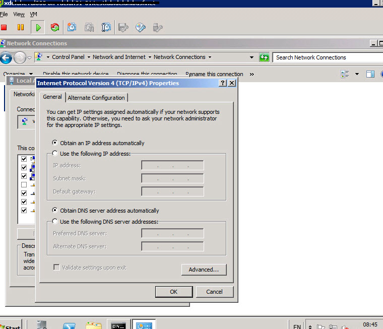This screenshot has height=329, width=383.
Task: Click Cancel in the IPv4 dialog
Action: [x=214, y=292]
